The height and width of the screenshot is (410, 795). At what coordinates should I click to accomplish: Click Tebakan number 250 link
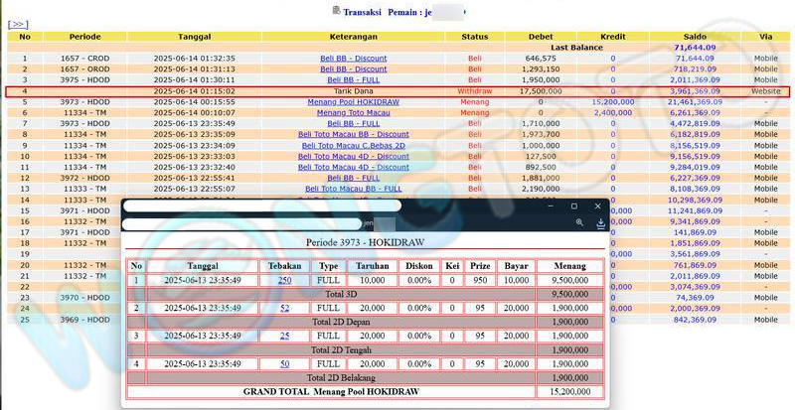coord(284,280)
